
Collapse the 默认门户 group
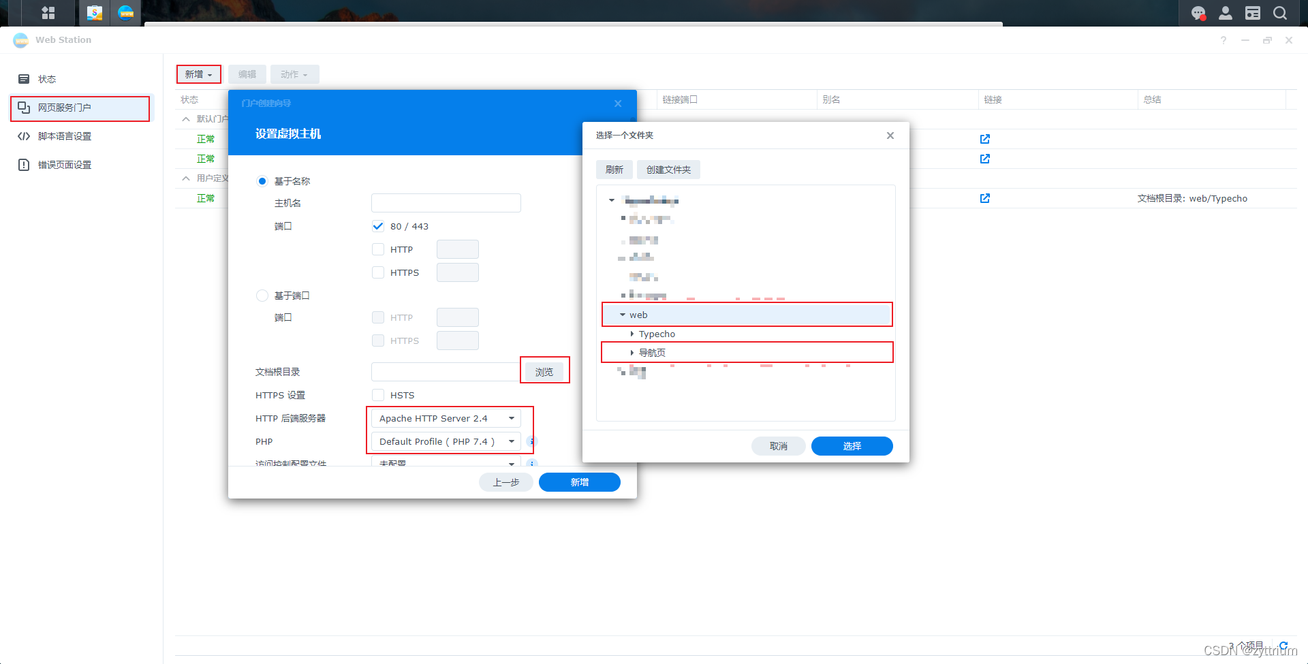point(186,119)
